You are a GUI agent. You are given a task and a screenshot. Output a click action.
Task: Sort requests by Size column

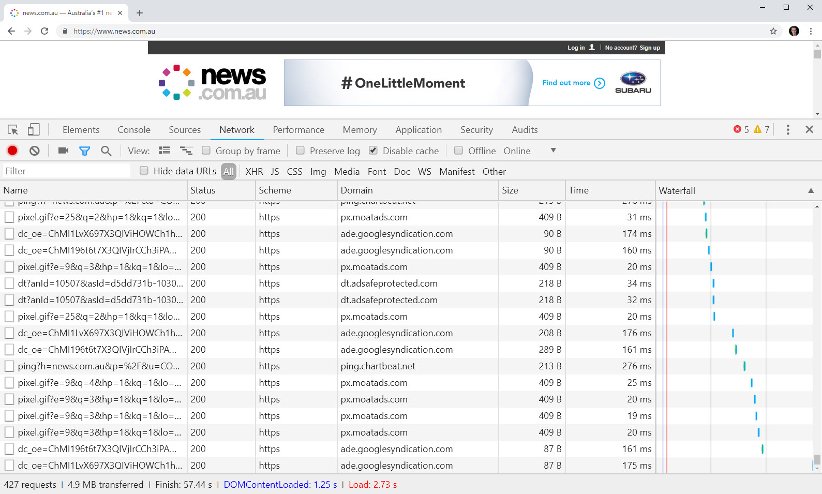[531, 190]
